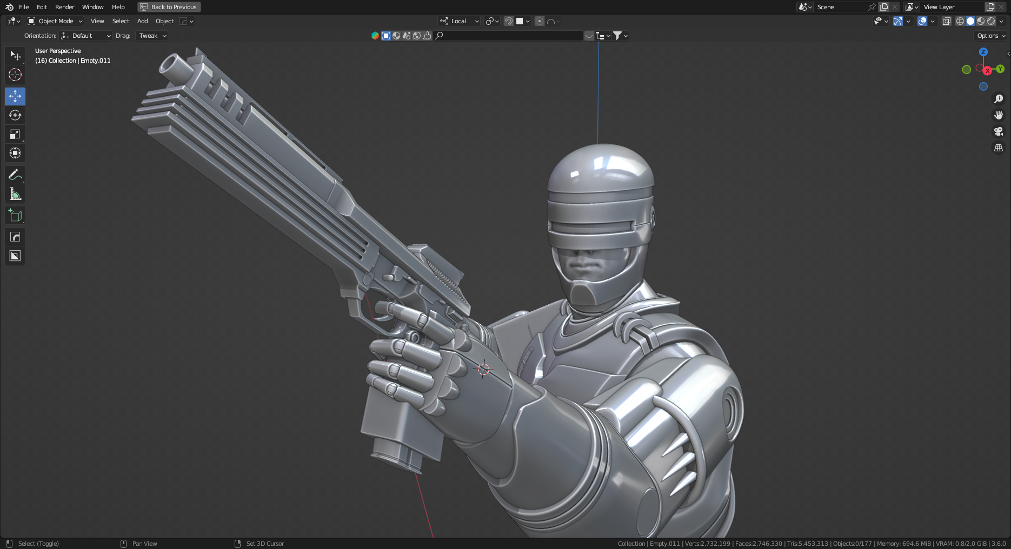Click tool icon below Add Cube
The image size is (1011, 549).
coord(15,237)
